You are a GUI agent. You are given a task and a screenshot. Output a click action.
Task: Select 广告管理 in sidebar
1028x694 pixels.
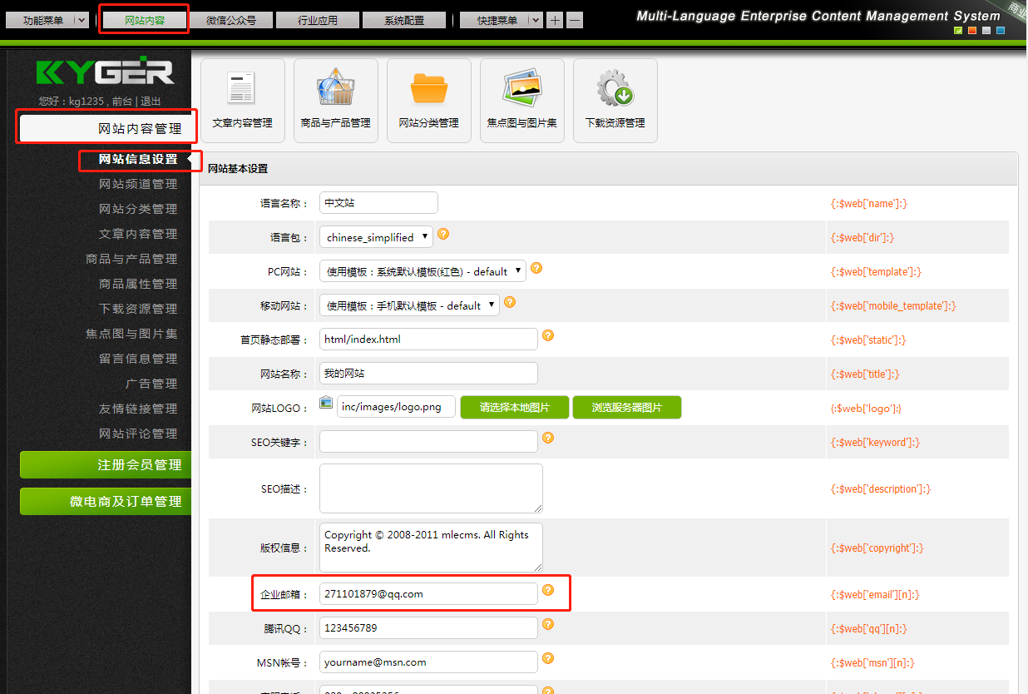click(151, 384)
